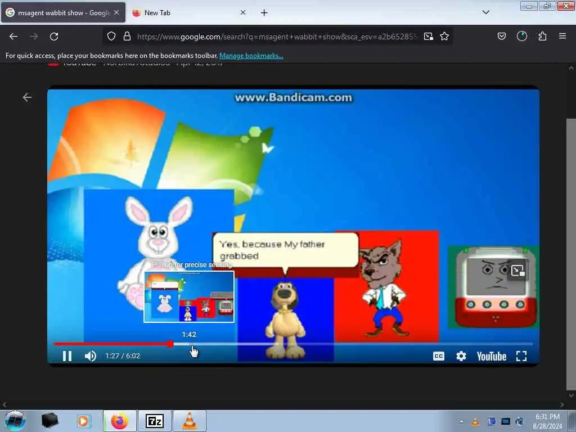Image resolution: width=576 pixels, height=432 pixels.
Task: Close the msagent wabbit show tab
Action: 116,12
